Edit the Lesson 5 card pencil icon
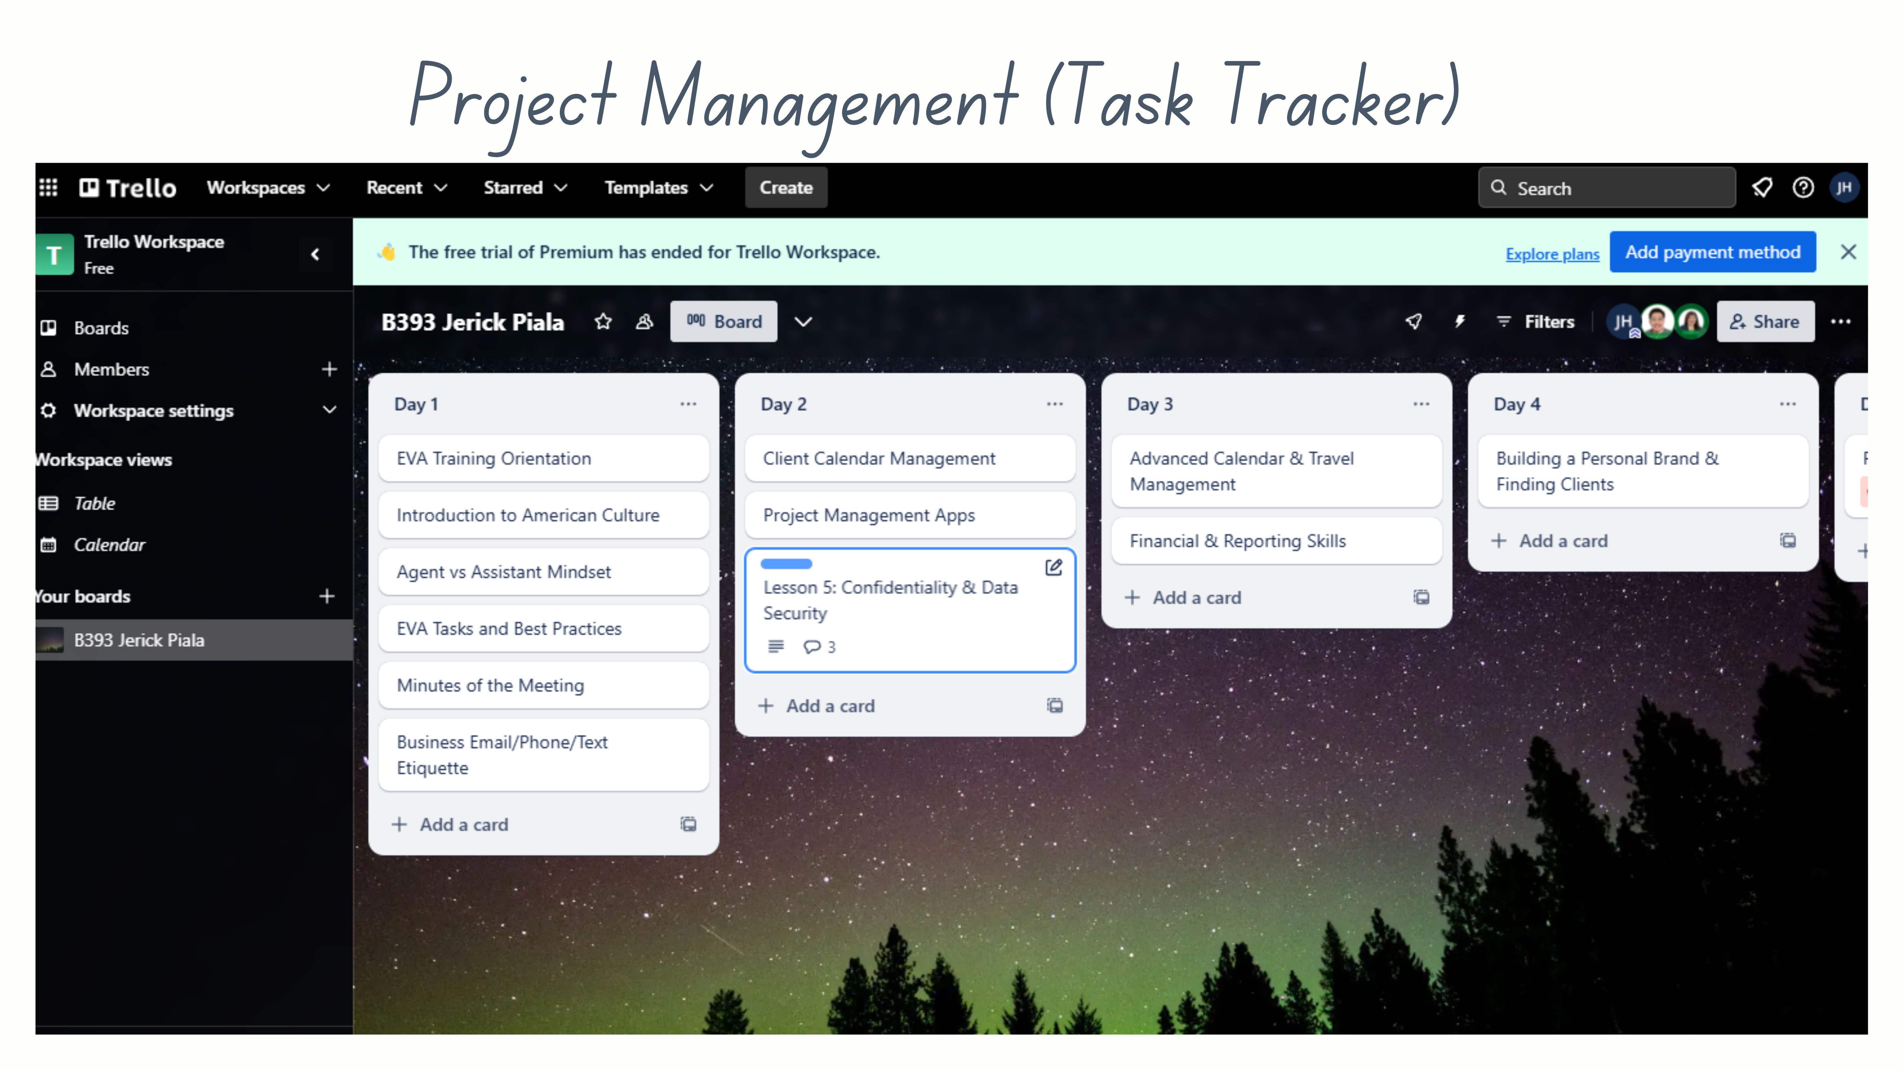This screenshot has height=1070, width=1903. tap(1053, 567)
